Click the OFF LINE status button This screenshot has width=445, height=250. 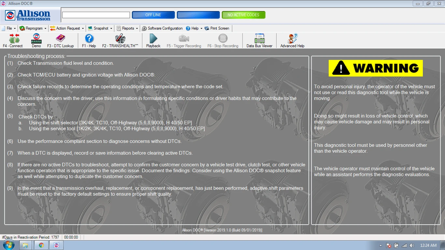(x=153, y=15)
